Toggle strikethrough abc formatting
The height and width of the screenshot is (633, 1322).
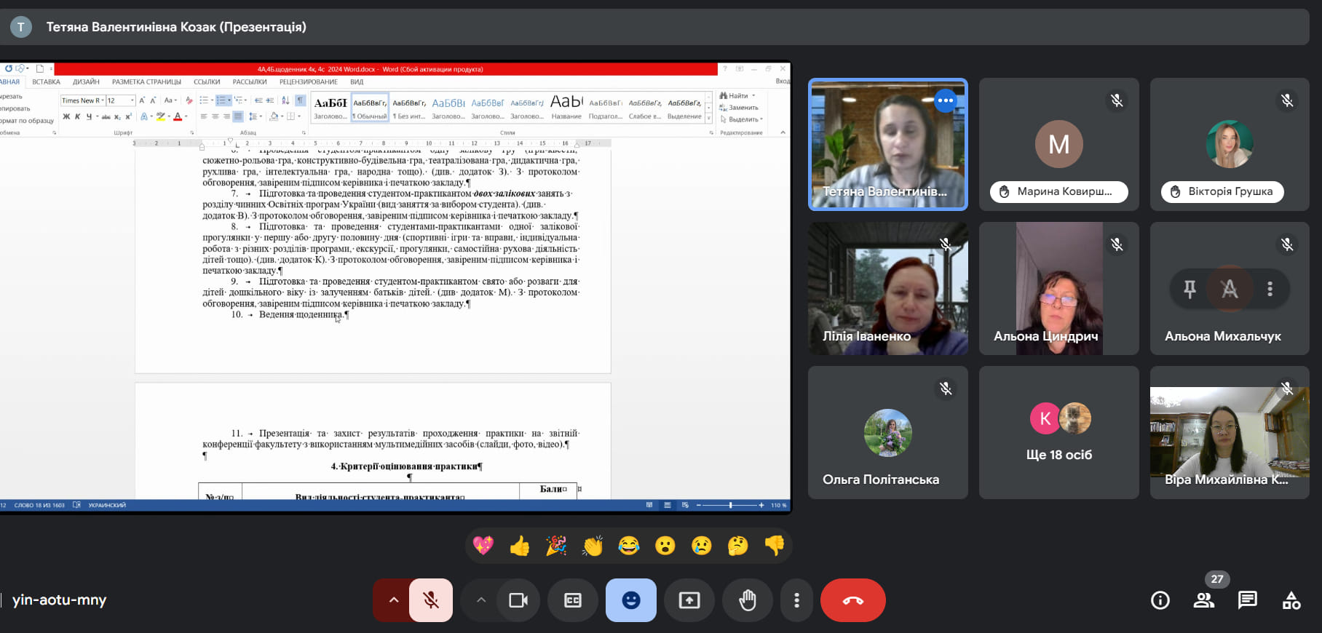(x=106, y=116)
